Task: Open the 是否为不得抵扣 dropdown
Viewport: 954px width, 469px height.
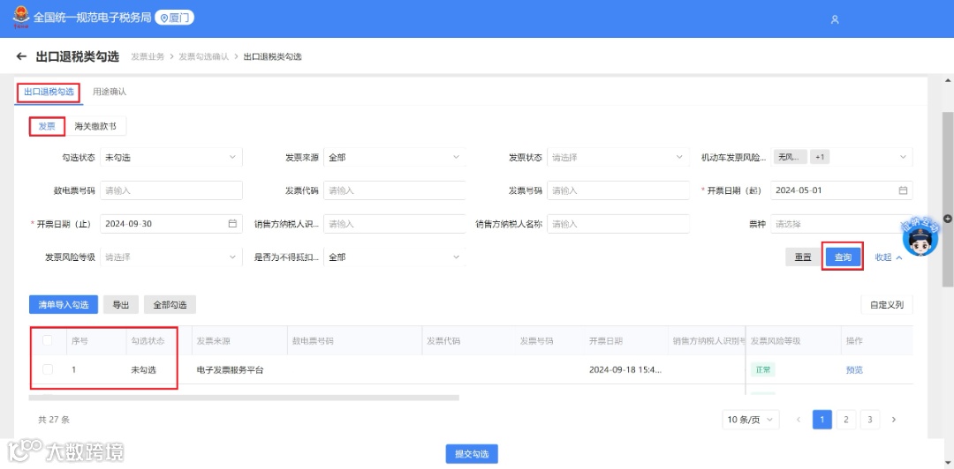Action: (x=394, y=257)
